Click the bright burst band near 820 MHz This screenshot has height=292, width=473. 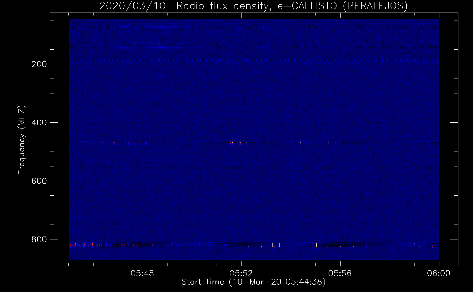(254, 244)
